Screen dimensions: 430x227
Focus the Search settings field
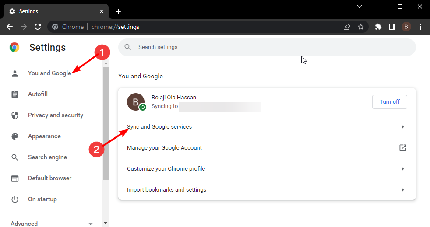click(267, 47)
